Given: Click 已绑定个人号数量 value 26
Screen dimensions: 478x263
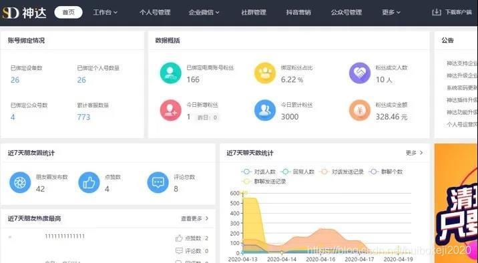Looking at the screenshot, I should click(x=81, y=80).
